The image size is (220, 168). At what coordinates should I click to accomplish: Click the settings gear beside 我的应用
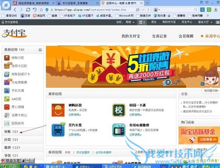[x=40, y=50]
